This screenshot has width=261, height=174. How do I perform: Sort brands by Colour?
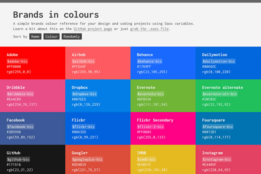pos(51,37)
